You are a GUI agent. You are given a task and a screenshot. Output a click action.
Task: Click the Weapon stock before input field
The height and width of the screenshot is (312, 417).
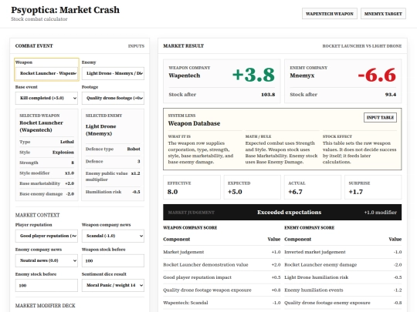[x=113, y=260]
